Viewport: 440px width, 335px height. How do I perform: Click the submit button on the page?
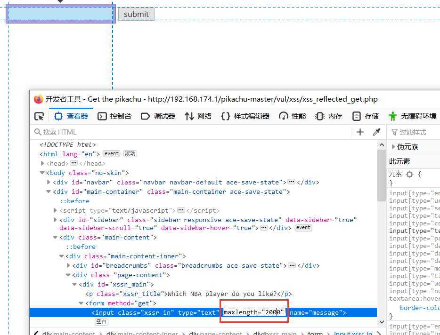pos(136,14)
